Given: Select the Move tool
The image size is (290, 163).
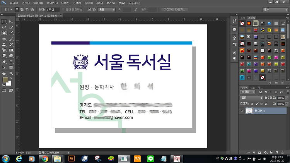Looking at the screenshot, I should click(x=11, y=22).
